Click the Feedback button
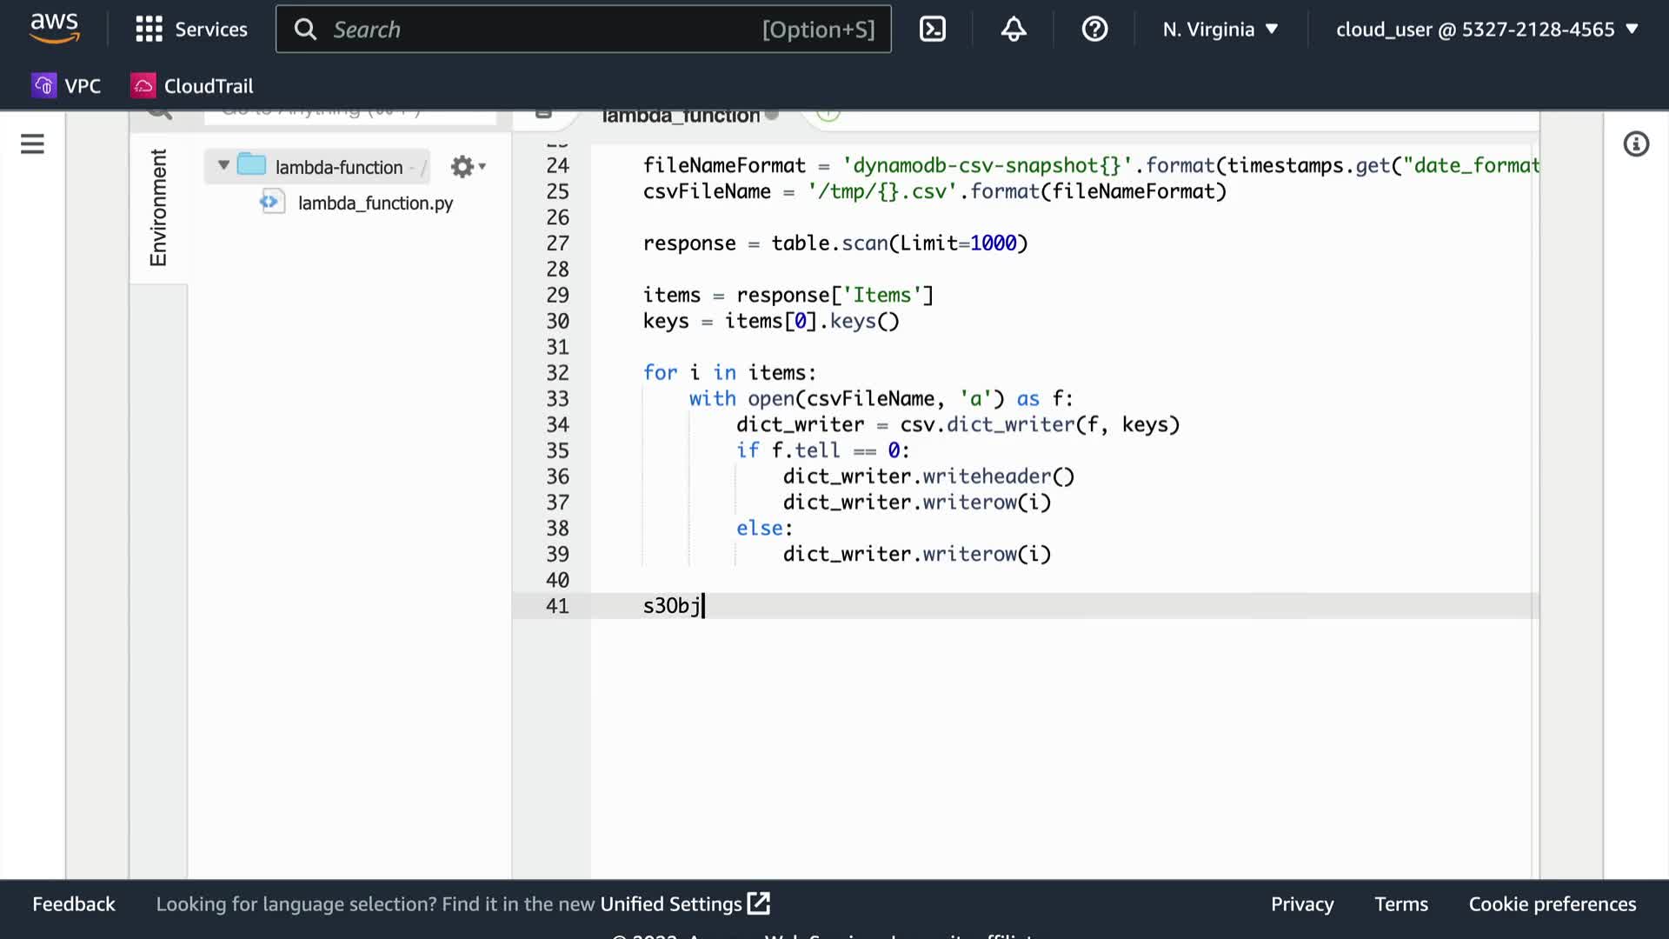The height and width of the screenshot is (939, 1669). coord(74,904)
